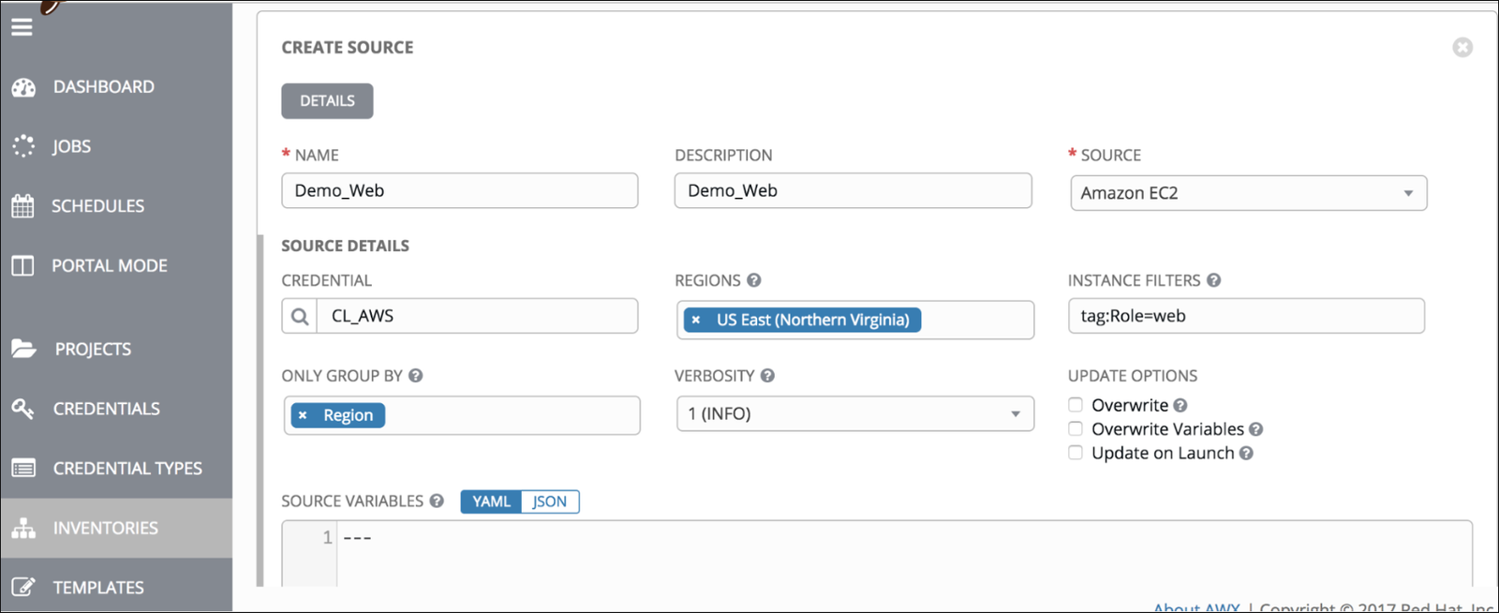Open Templates in the sidebar
This screenshot has height=613, width=1499.
coord(116,588)
